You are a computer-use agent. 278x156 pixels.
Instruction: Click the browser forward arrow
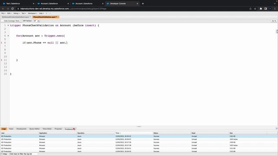click(8, 9)
